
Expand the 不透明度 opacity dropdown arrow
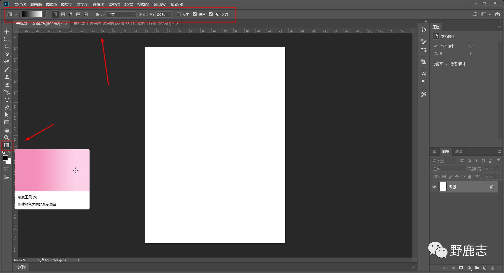pos(169,15)
